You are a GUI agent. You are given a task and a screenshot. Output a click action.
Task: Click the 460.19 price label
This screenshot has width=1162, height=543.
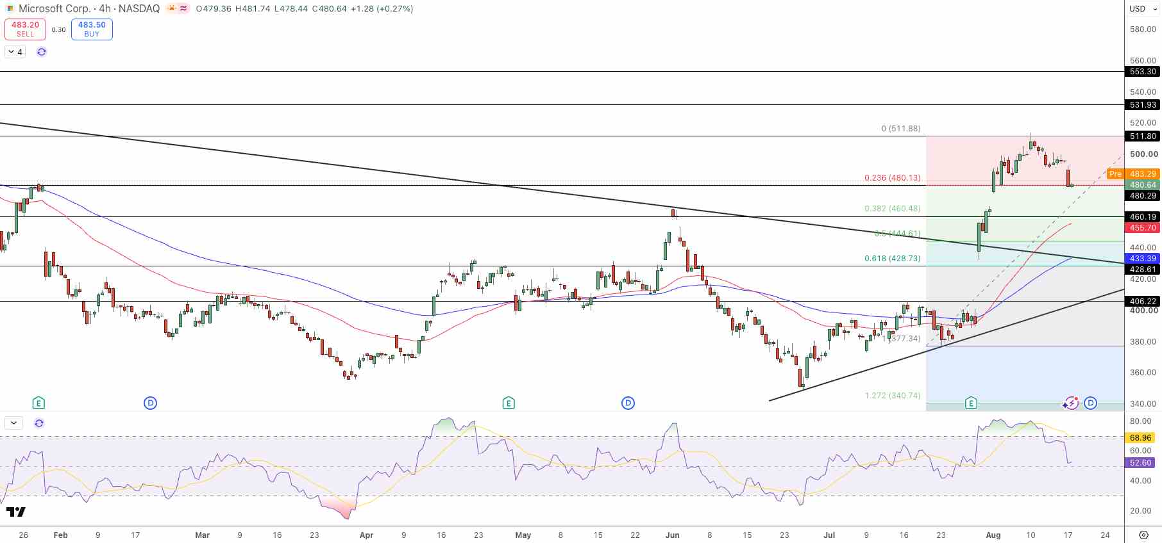click(x=1143, y=217)
